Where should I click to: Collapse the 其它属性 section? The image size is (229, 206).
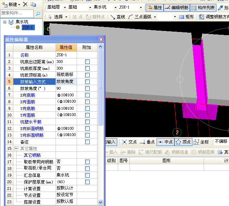pyautogui.click(x=16, y=149)
